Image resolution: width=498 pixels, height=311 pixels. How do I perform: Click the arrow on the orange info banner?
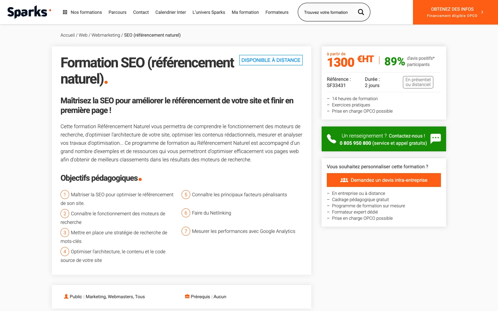tap(482, 12)
